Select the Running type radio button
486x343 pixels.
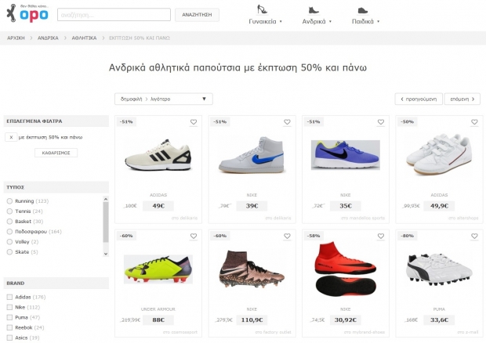(9, 201)
